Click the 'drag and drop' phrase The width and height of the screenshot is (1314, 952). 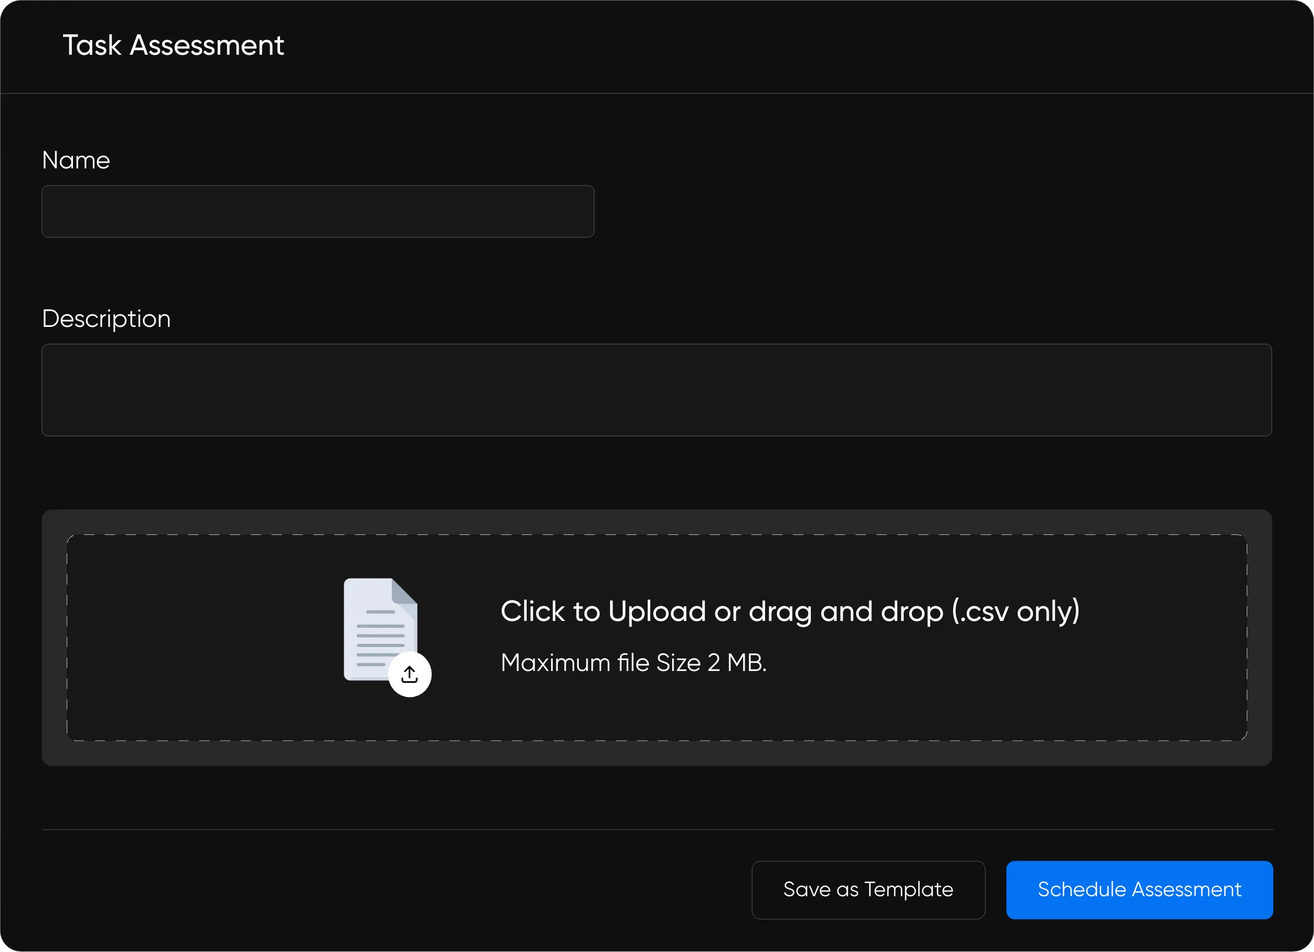coord(846,612)
